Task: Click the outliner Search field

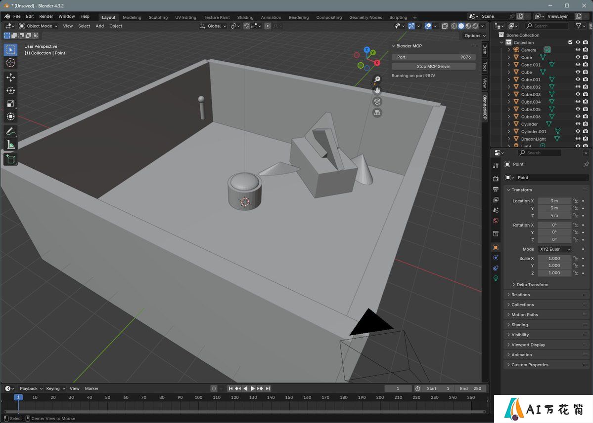Action: [x=547, y=26]
